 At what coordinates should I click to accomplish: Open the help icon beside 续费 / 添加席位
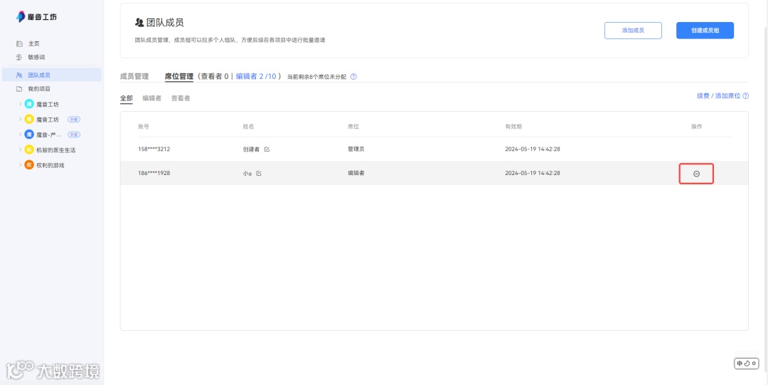point(745,96)
